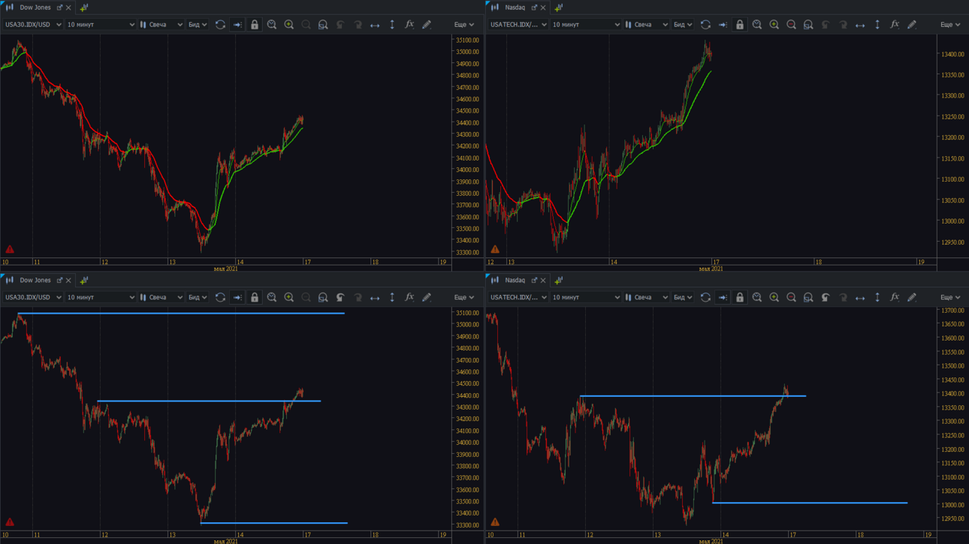Expand Еще menu in bottom-left Dow Jones chart
This screenshot has height=544, width=969.
click(x=464, y=298)
